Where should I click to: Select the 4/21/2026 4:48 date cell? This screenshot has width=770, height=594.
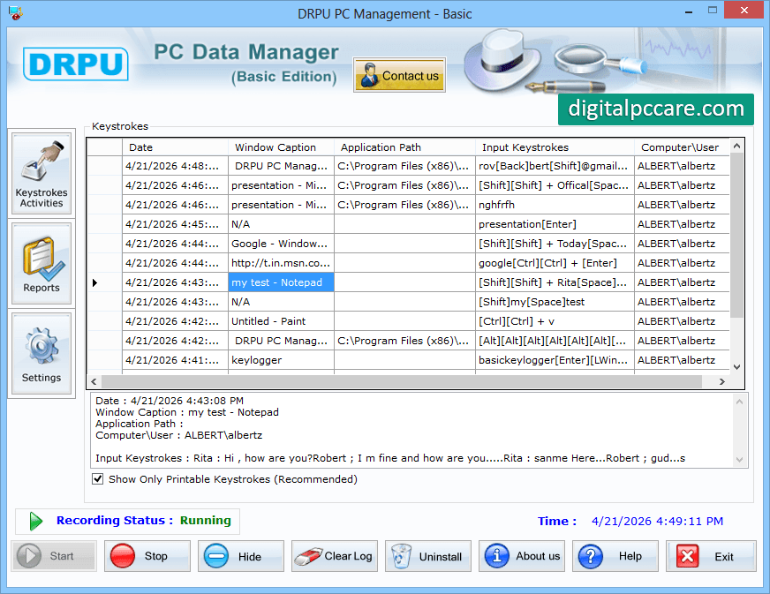[x=176, y=166]
